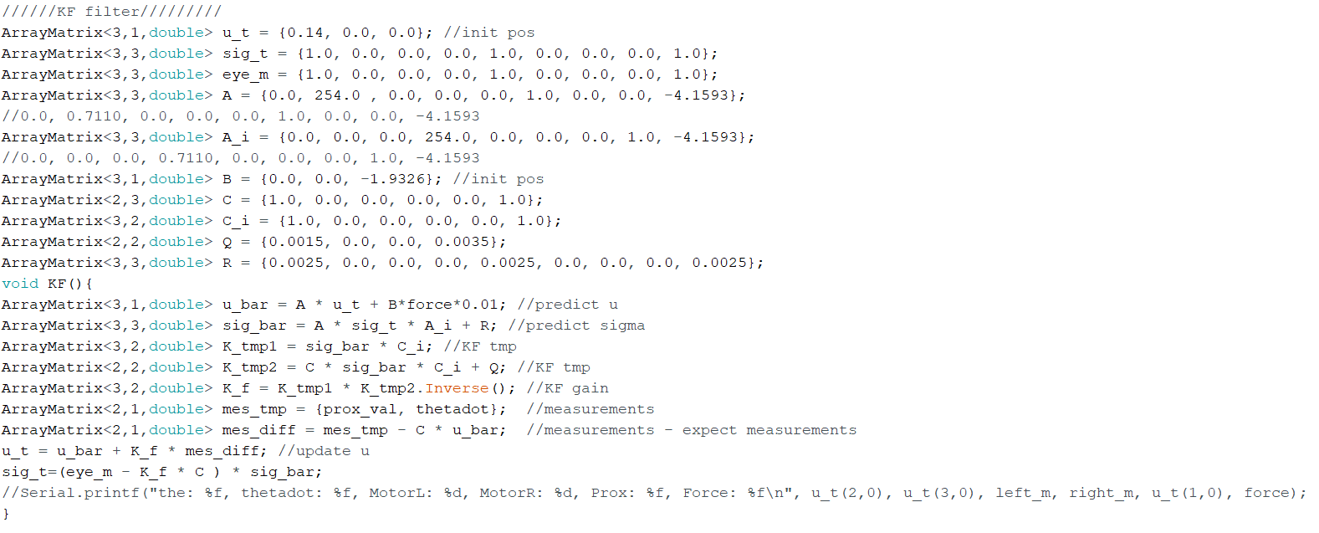
Task: Click the 'KF filter' comment header line
Action: [x=111, y=12]
